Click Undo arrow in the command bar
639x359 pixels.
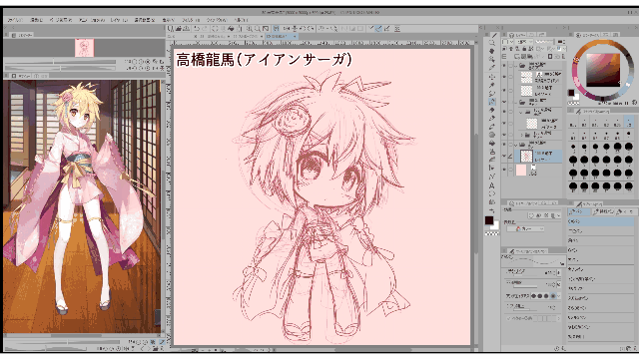pyautogui.click(x=197, y=29)
